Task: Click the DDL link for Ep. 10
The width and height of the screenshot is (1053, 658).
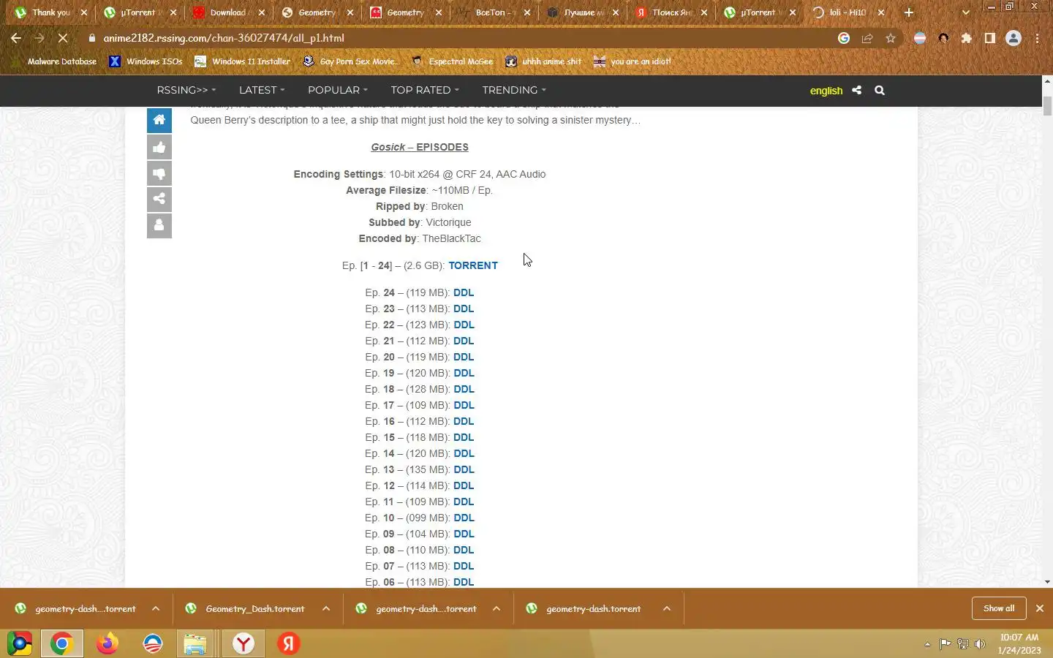Action: 464,518
